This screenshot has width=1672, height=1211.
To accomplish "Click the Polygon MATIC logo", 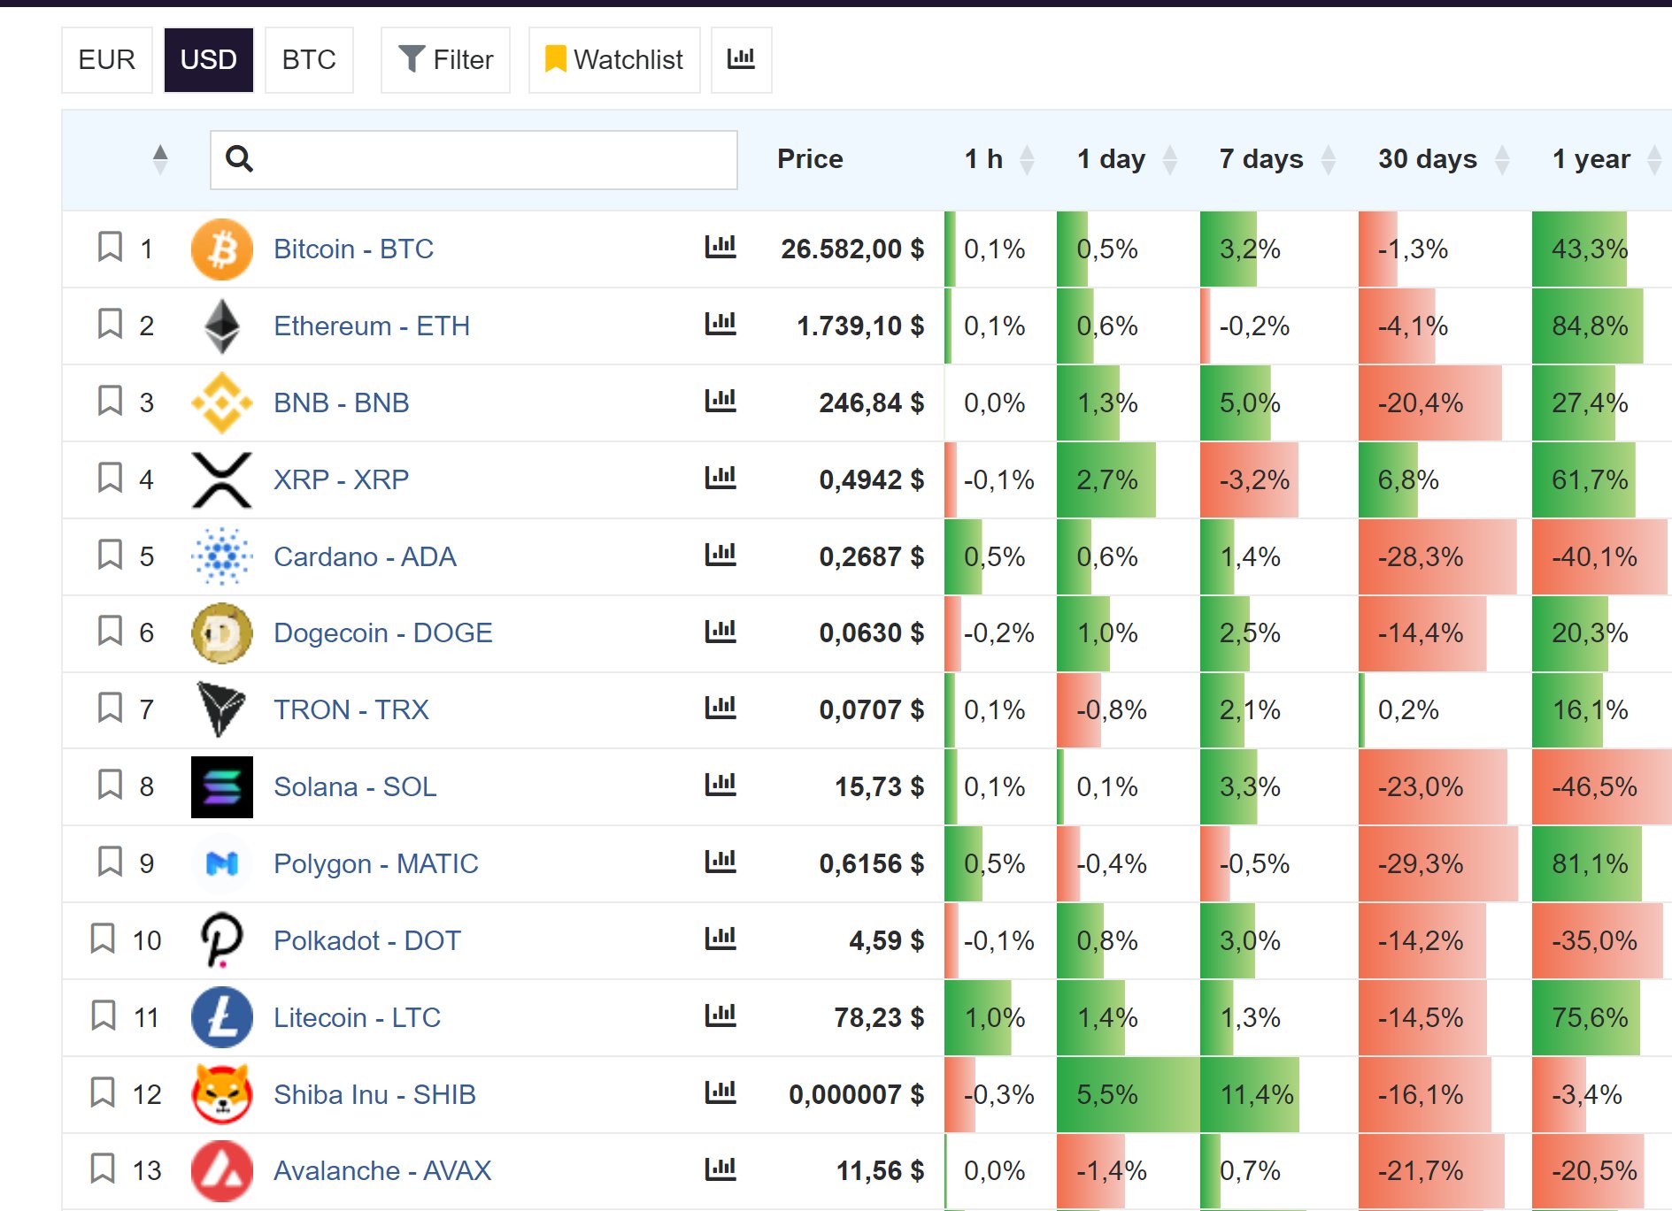I will pos(222,863).
